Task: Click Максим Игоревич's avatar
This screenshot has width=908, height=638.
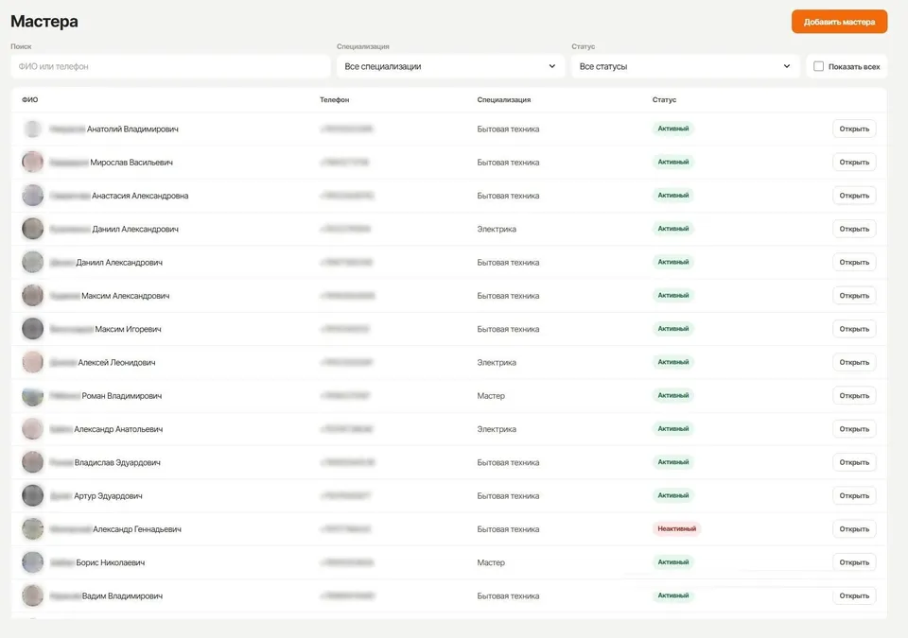Action: click(32, 329)
